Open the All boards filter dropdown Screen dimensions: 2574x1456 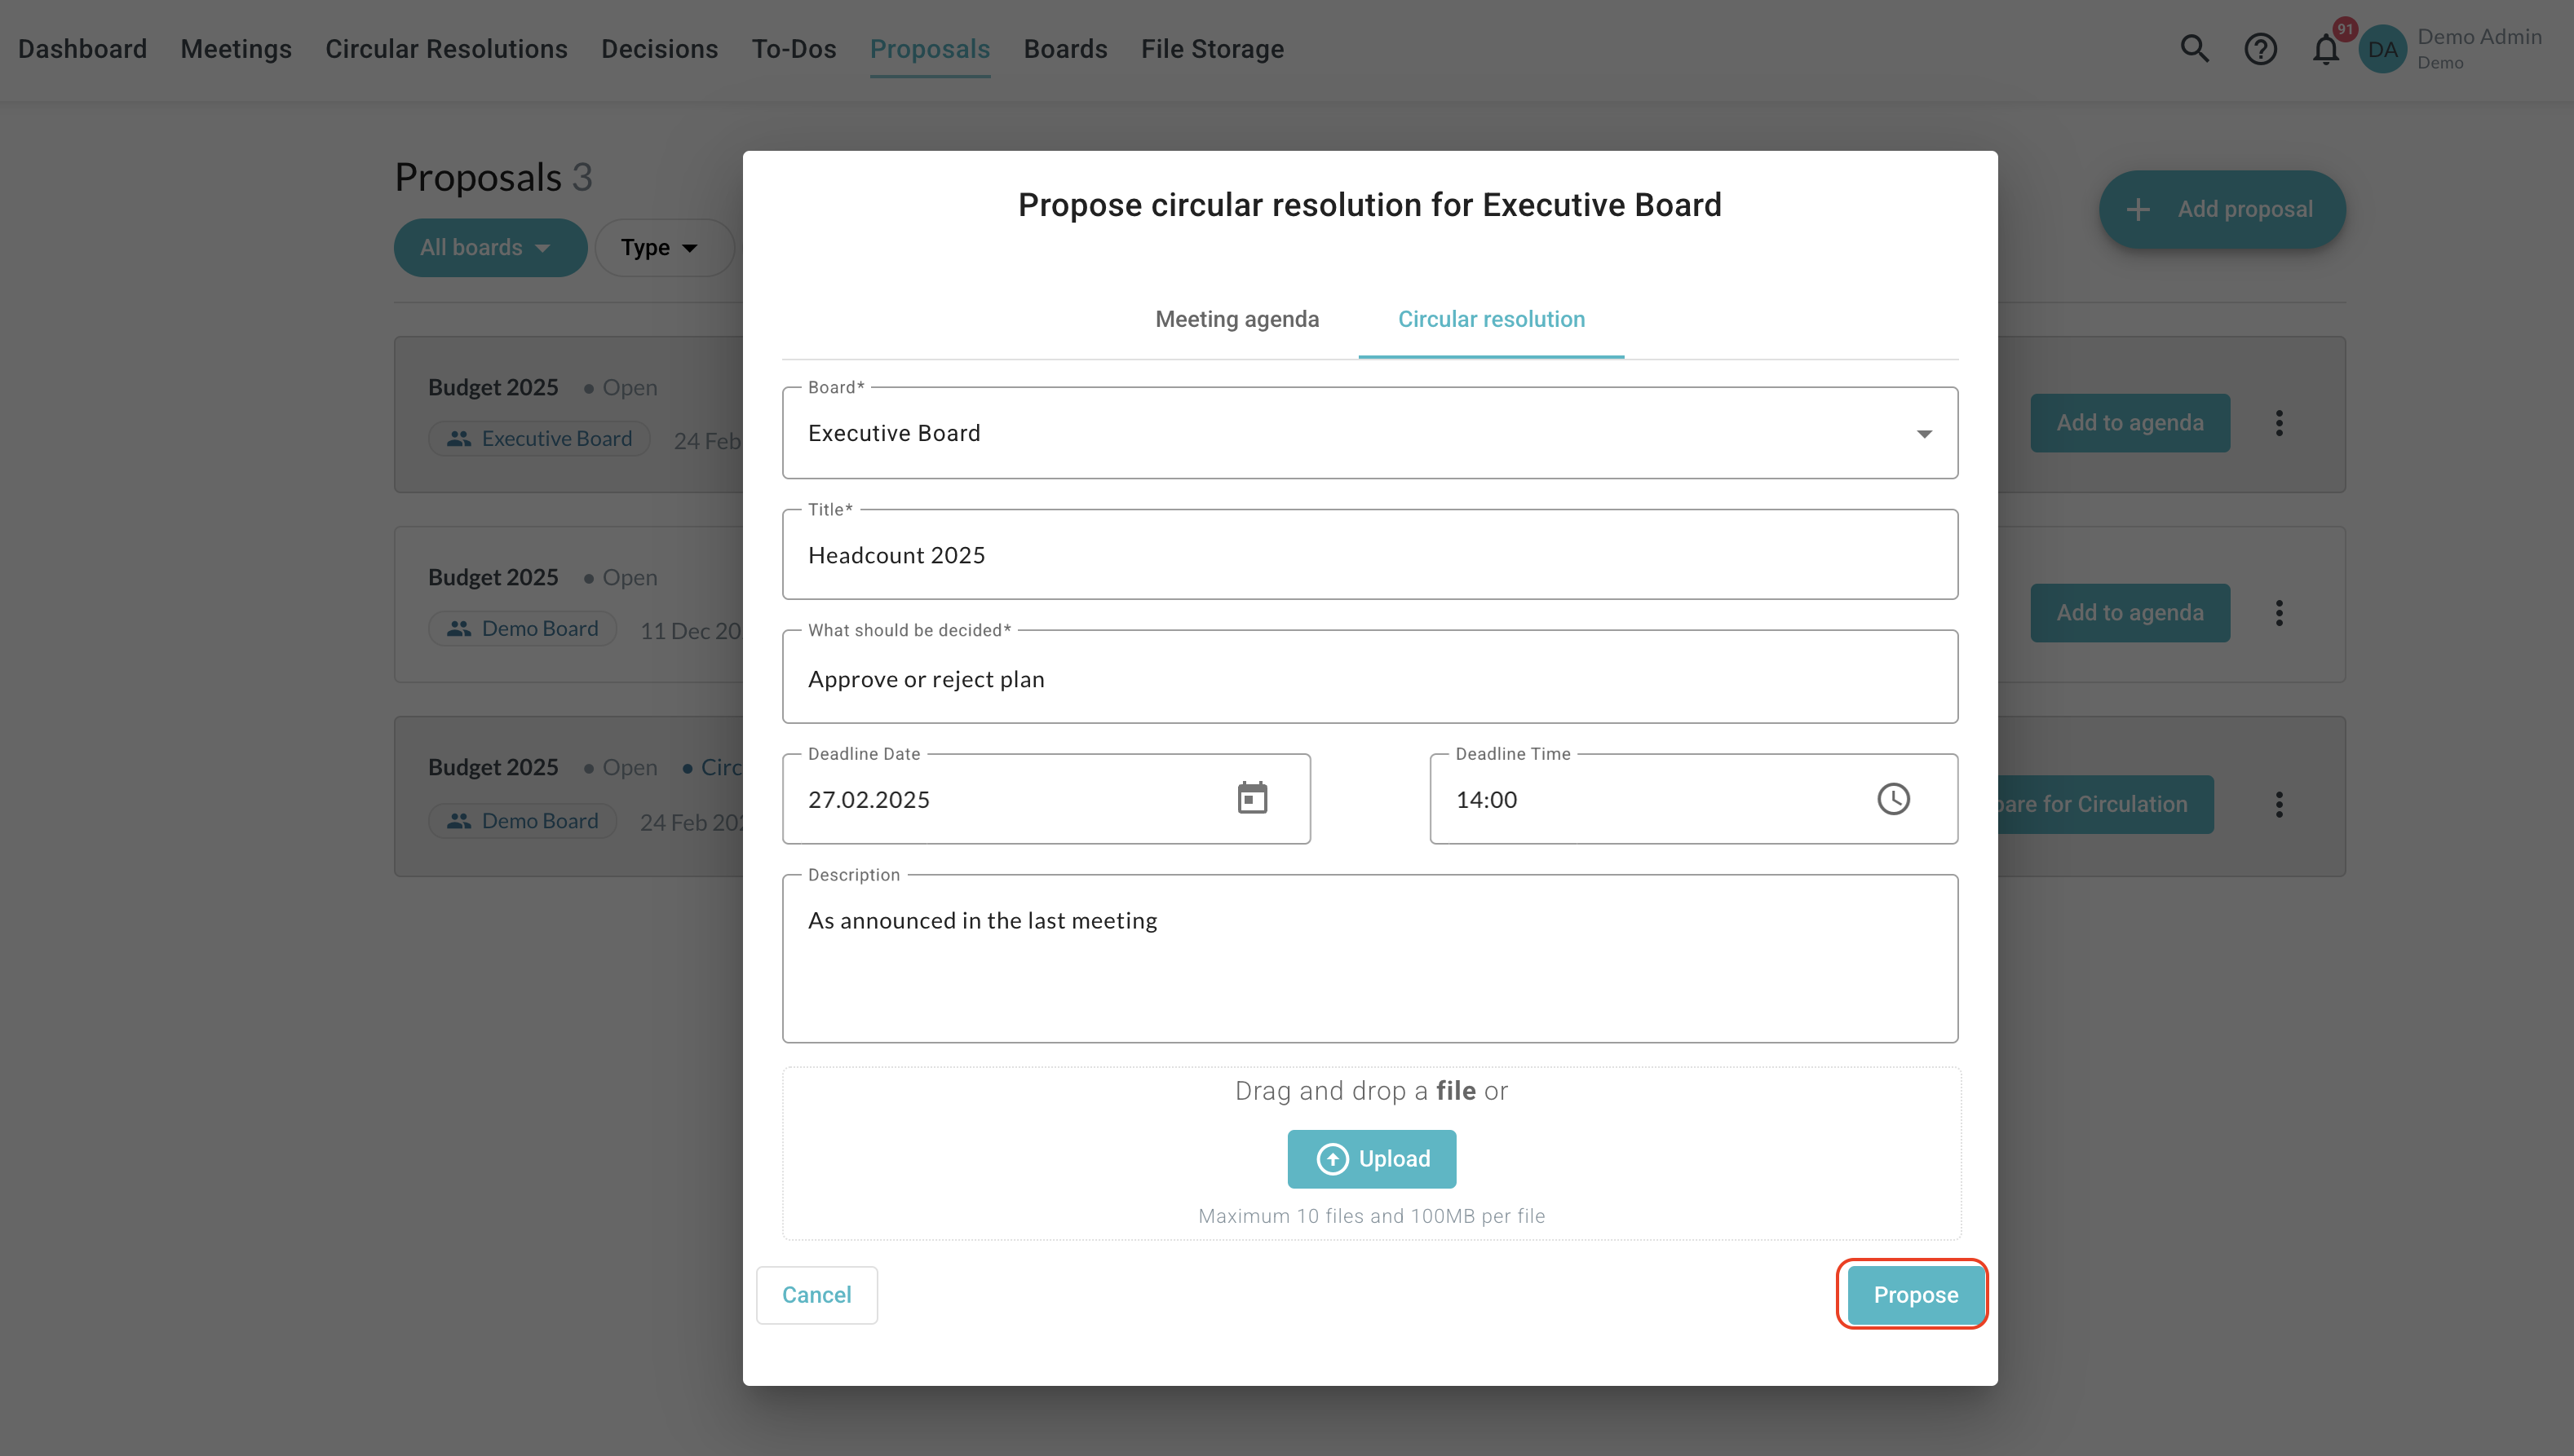click(x=489, y=248)
